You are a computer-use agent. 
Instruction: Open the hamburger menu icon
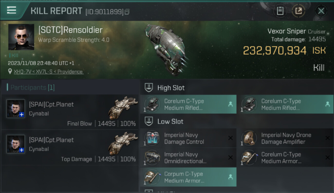point(11,10)
